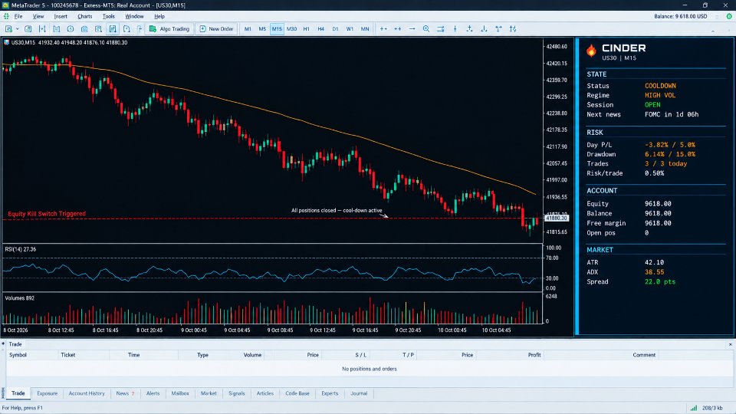Click the connection signal bars icon
The width and height of the screenshot is (736, 414).
coord(694,409)
